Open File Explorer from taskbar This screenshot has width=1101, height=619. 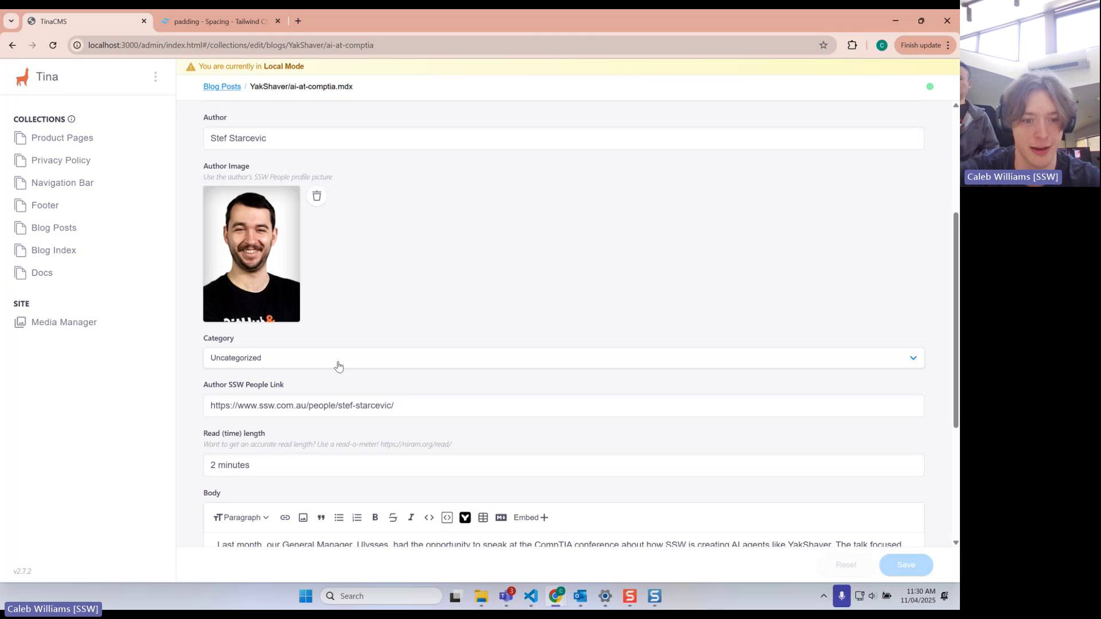click(481, 596)
